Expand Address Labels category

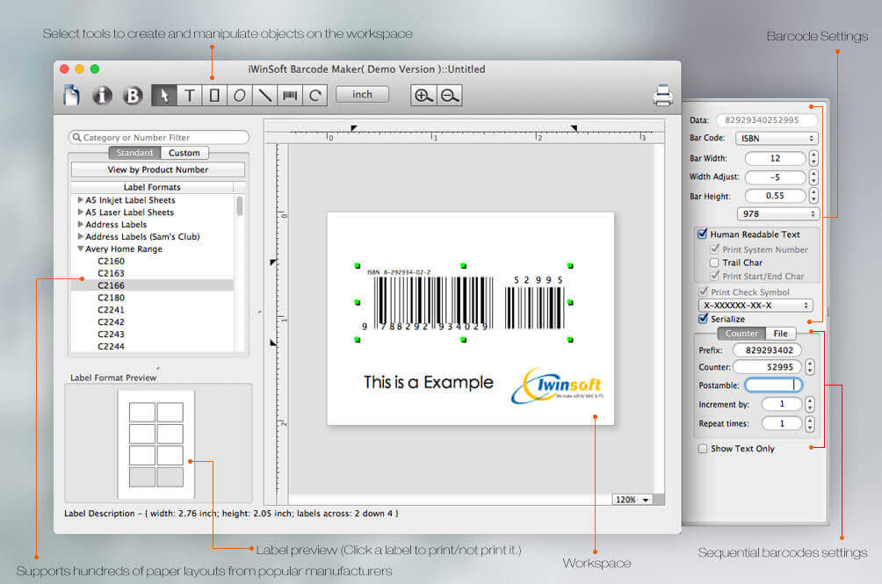(x=81, y=224)
